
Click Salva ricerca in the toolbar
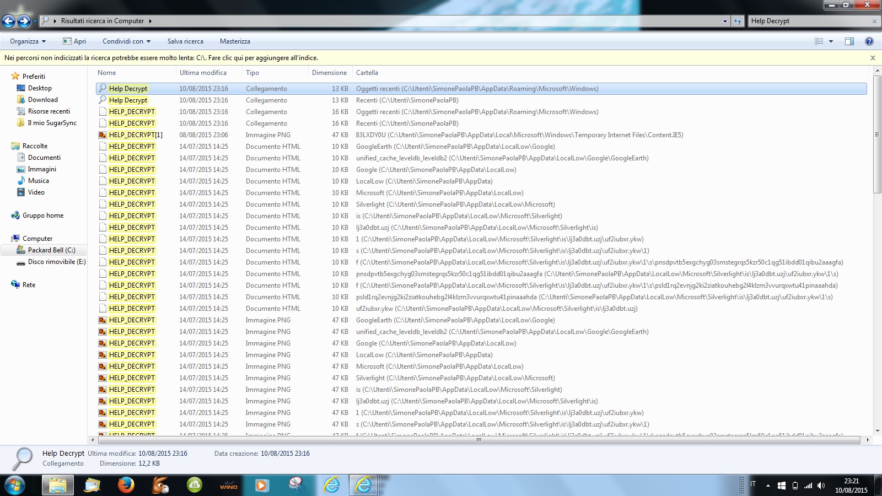click(185, 41)
